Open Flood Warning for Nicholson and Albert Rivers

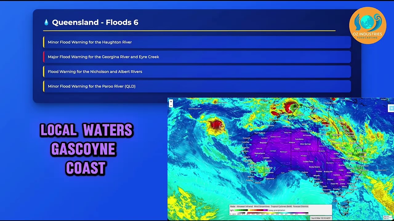pyautogui.click(x=197, y=72)
